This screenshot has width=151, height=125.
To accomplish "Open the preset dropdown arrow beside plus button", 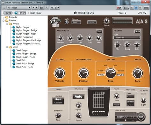I will pos(25,13).
